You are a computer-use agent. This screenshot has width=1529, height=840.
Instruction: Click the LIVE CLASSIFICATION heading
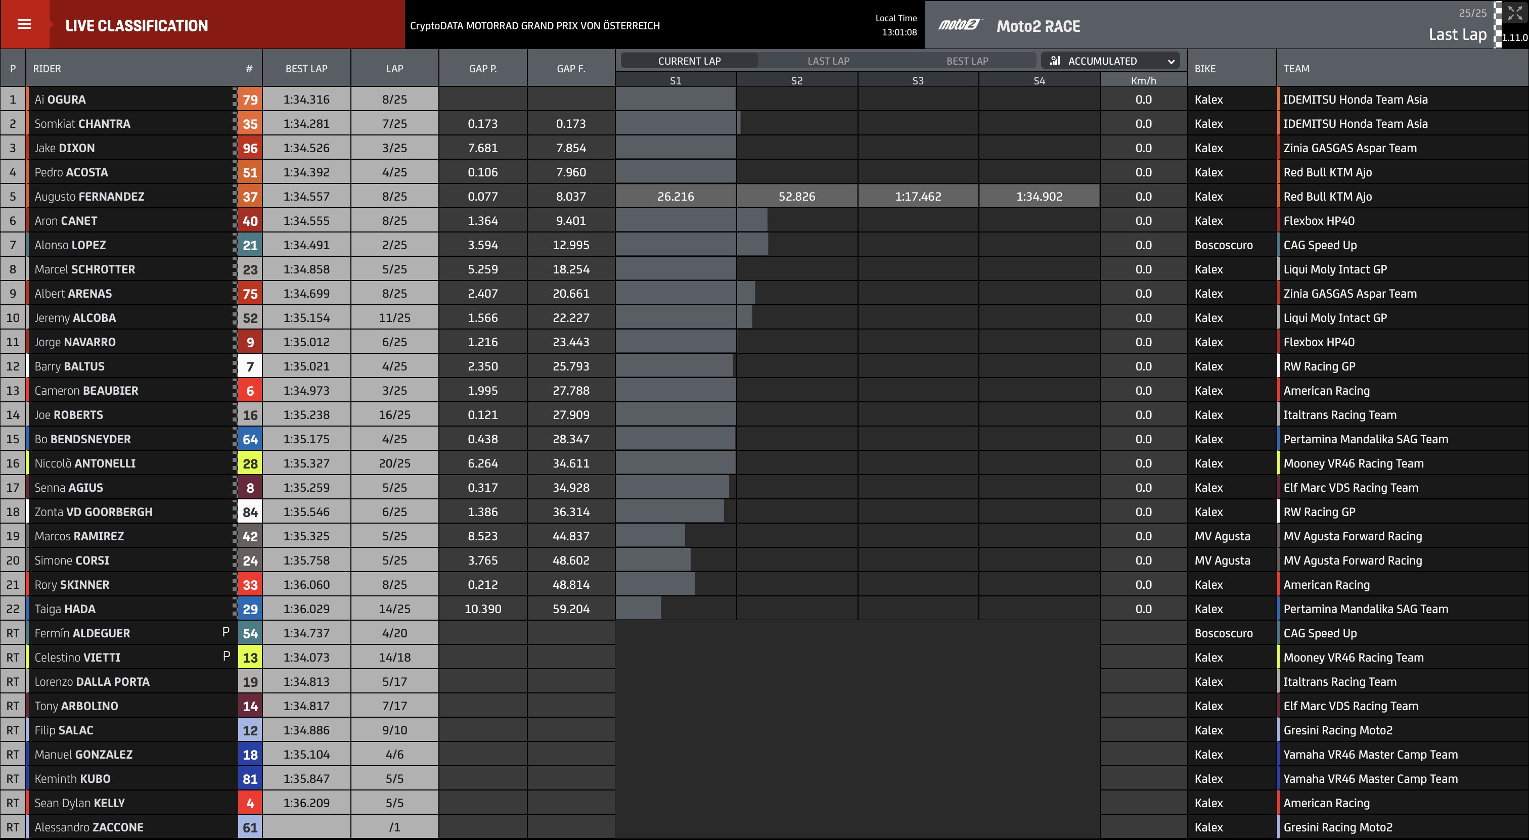coord(137,25)
